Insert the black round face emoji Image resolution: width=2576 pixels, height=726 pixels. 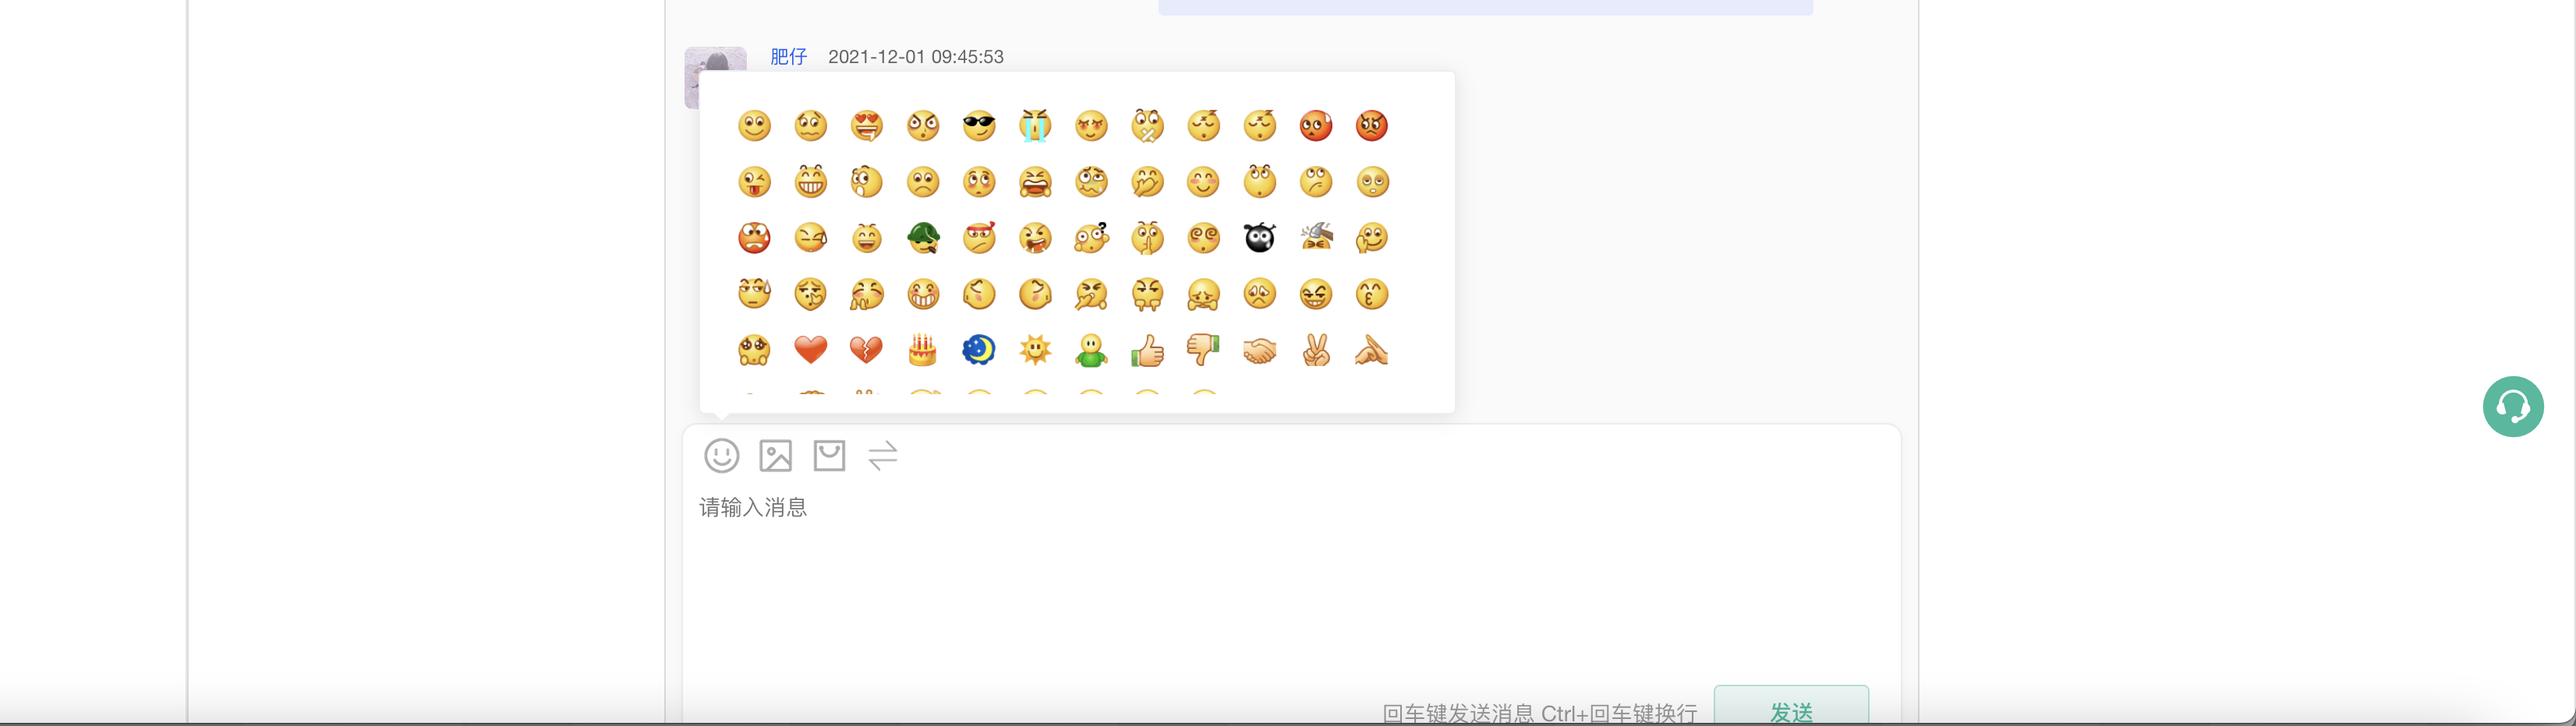[x=1260, y=238]
